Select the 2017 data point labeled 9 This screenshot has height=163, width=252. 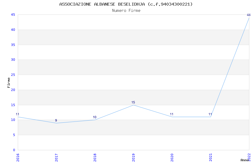[56, 120]
